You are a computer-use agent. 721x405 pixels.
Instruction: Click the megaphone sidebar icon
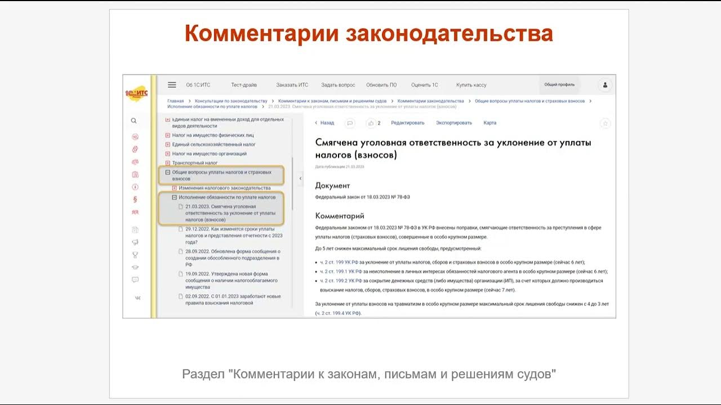[x=135, y=242]
